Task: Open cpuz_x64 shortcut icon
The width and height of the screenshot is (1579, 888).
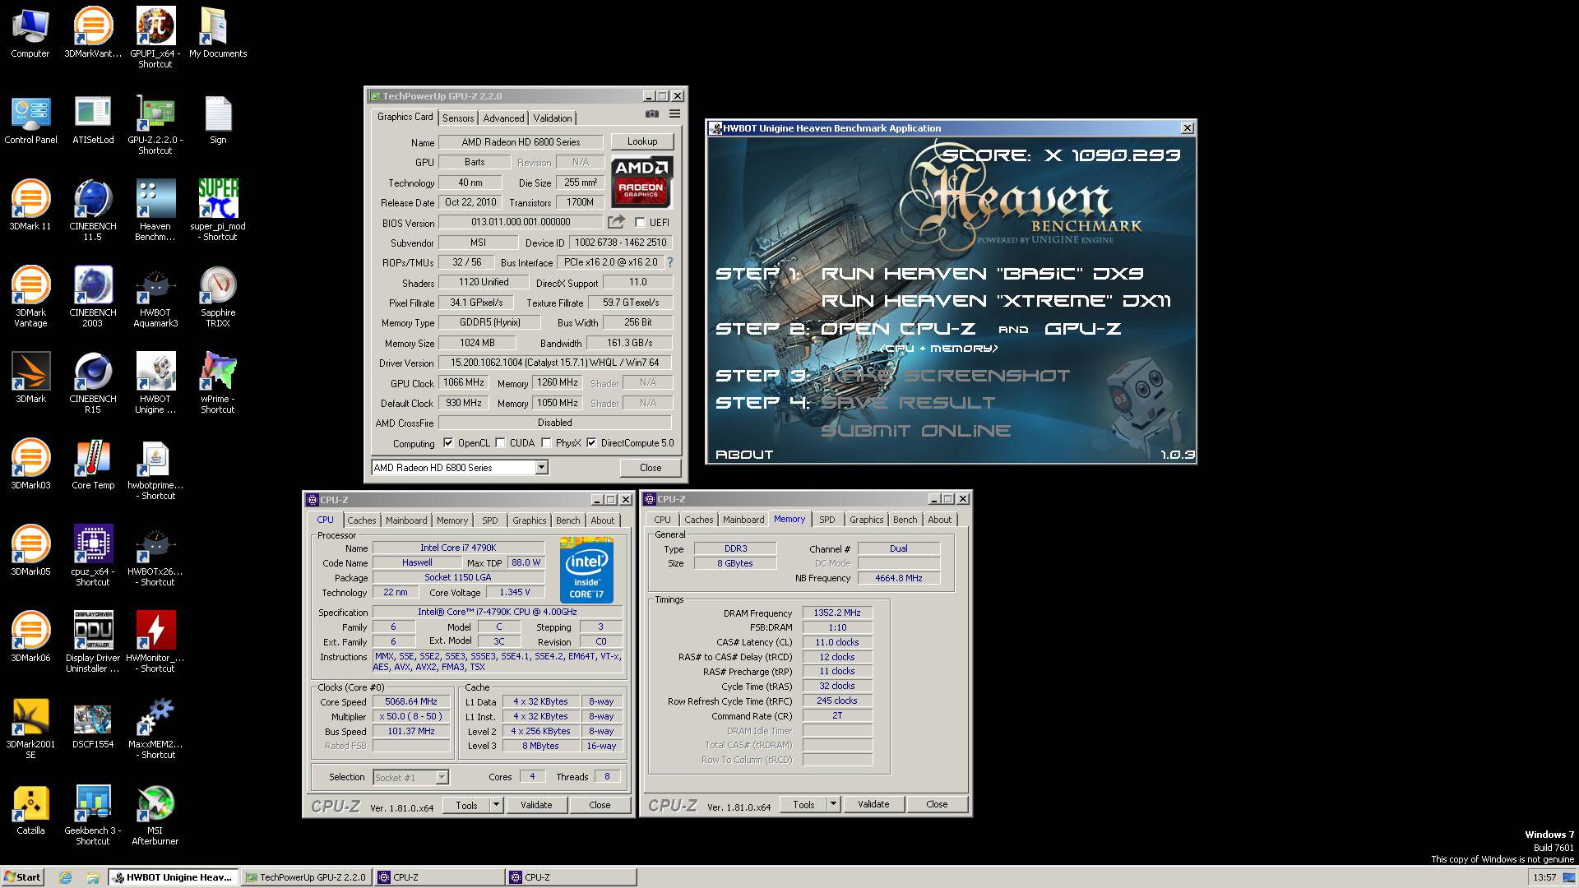Action: point(93,556)
